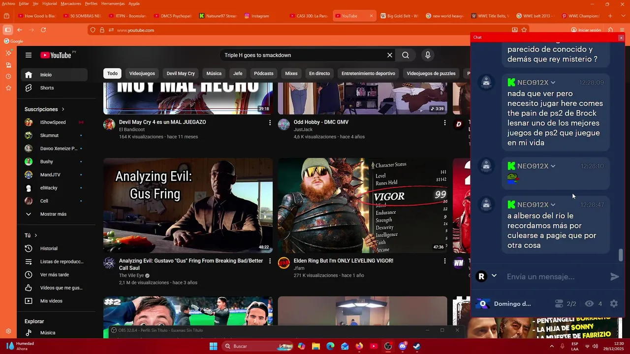Image resolution: width=630 pixels, height=354 pixels.
Task: Select the Videojuegos filter chip
Action: click(x=142, y=73)
